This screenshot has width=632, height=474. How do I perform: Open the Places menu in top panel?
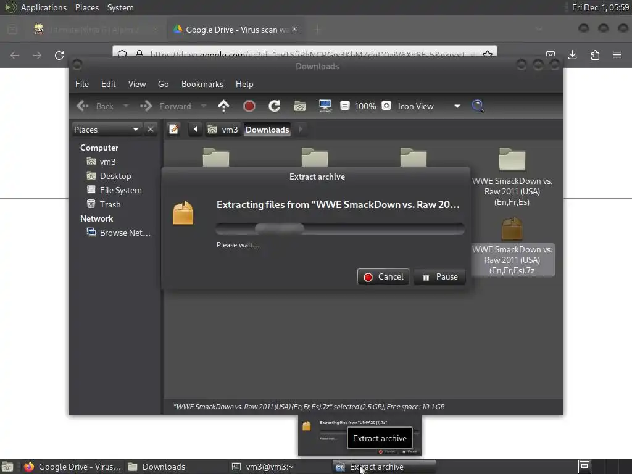86,7
